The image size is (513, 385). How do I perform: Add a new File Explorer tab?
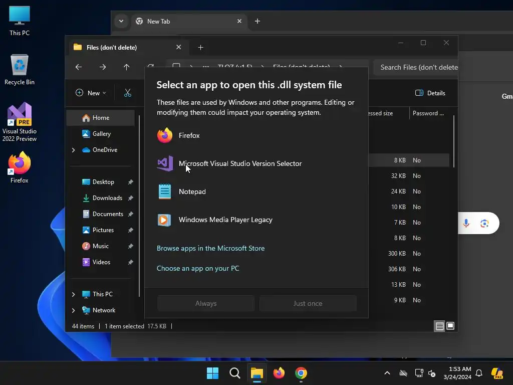[x=200, y=48]
